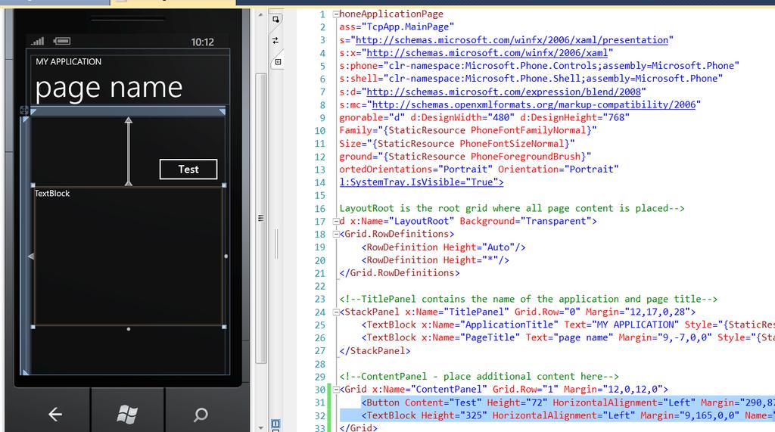Click the phone Windows Start button
This screenshot has height=432, width=775.
(x=127, y=414)
